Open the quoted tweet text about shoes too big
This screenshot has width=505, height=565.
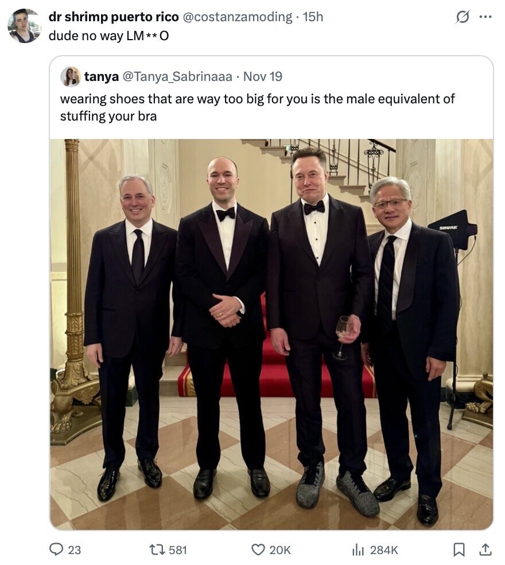257,107
